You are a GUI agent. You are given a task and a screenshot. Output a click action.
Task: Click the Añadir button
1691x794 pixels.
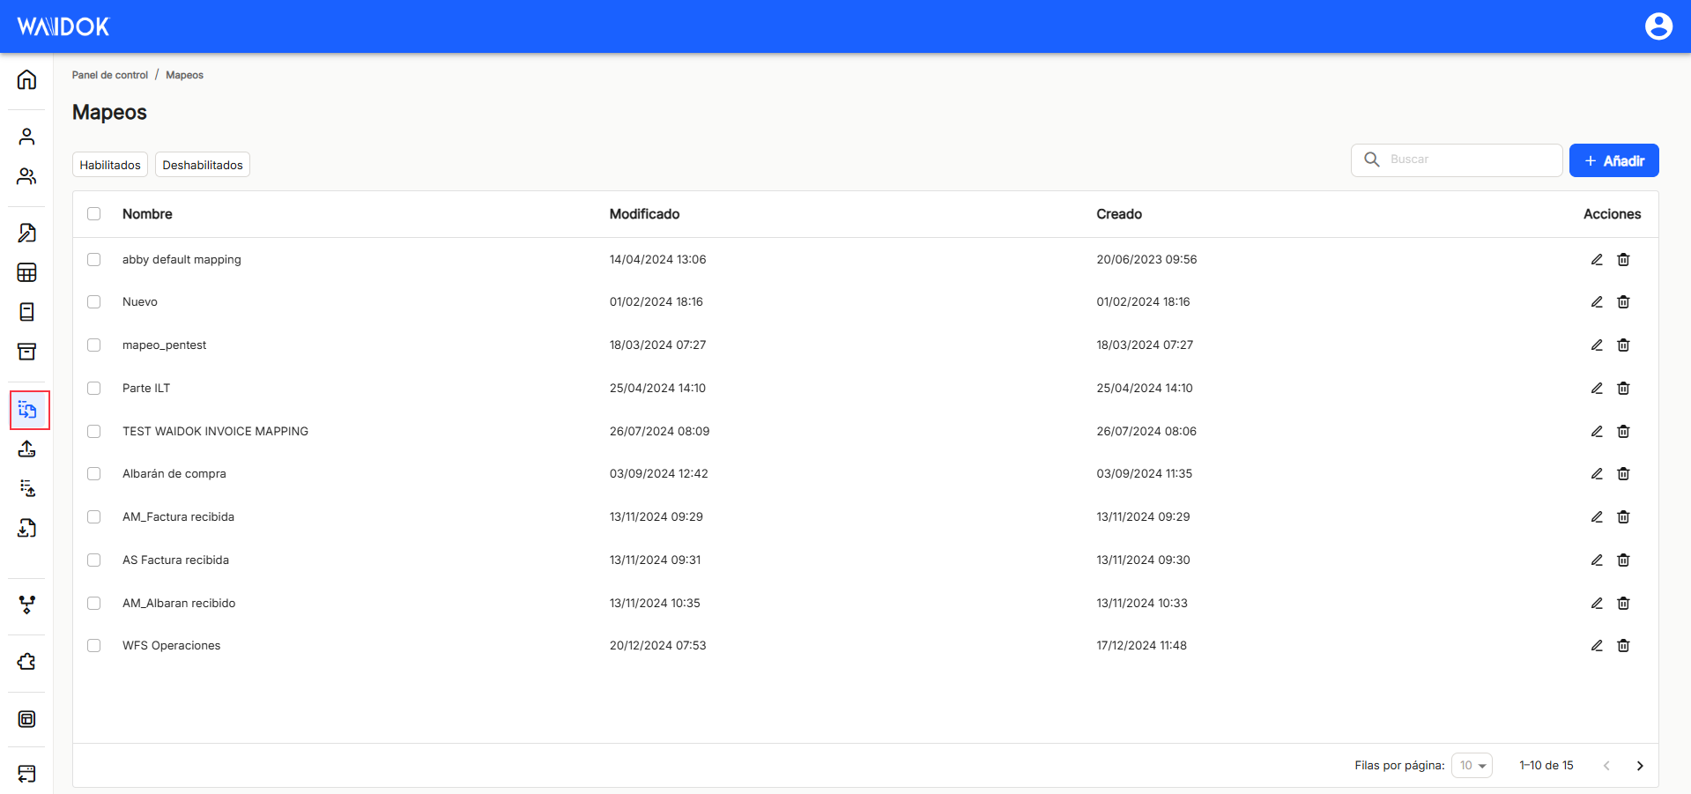1613,160
